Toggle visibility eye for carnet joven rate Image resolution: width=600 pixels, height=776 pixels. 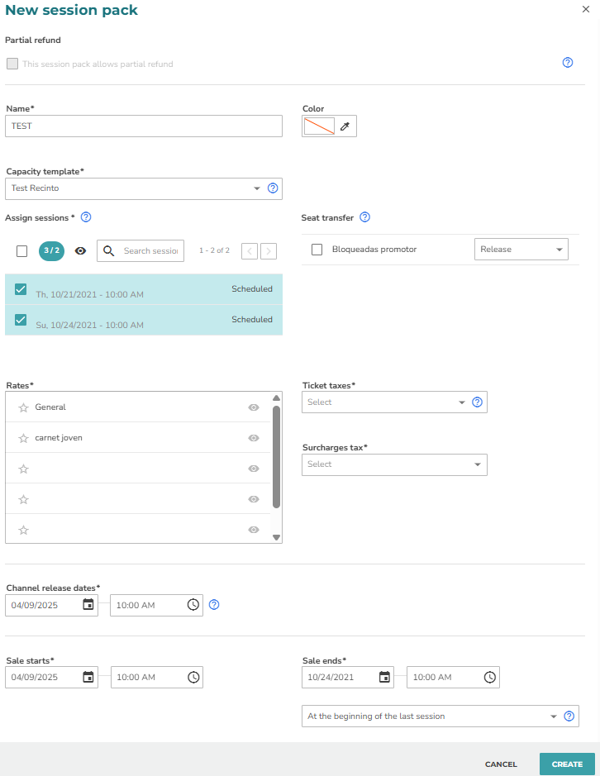(254, 438)
